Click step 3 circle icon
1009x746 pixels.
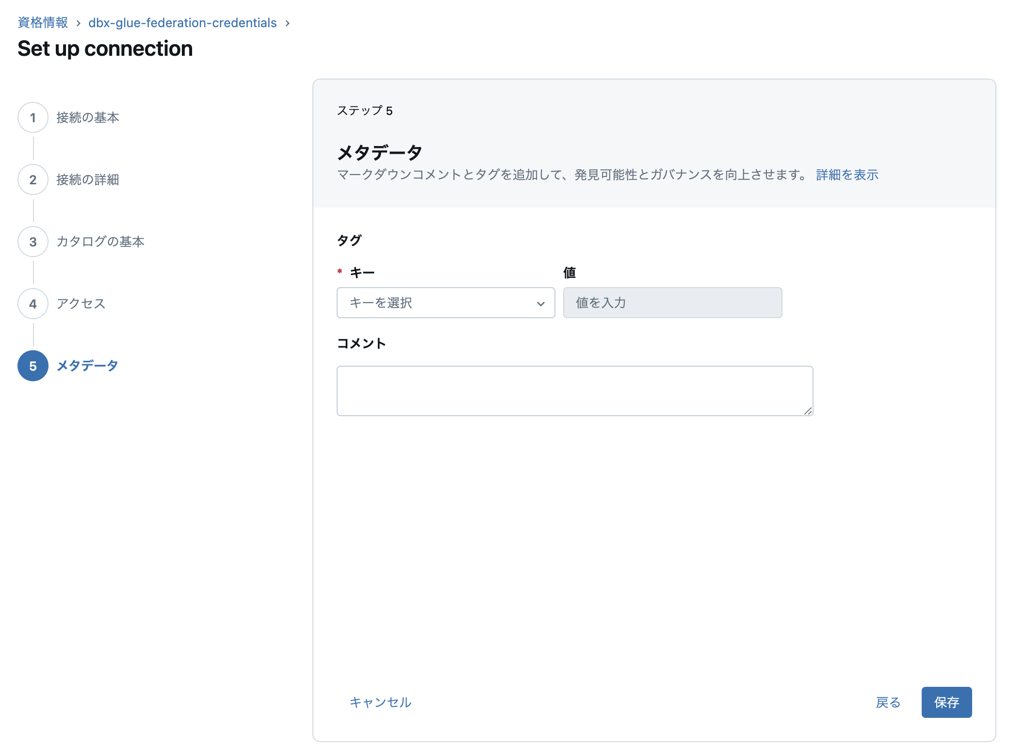click(33, 242)
